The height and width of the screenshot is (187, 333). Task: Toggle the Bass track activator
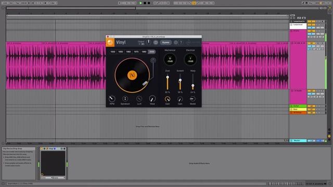[x=312, y=109]
